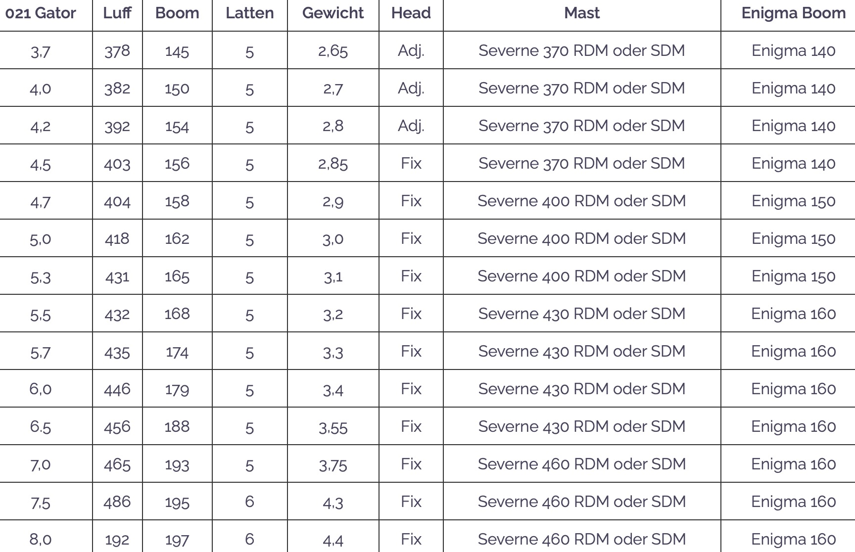Click the Head cell in the 4,0 row

(x=411, y=88)
